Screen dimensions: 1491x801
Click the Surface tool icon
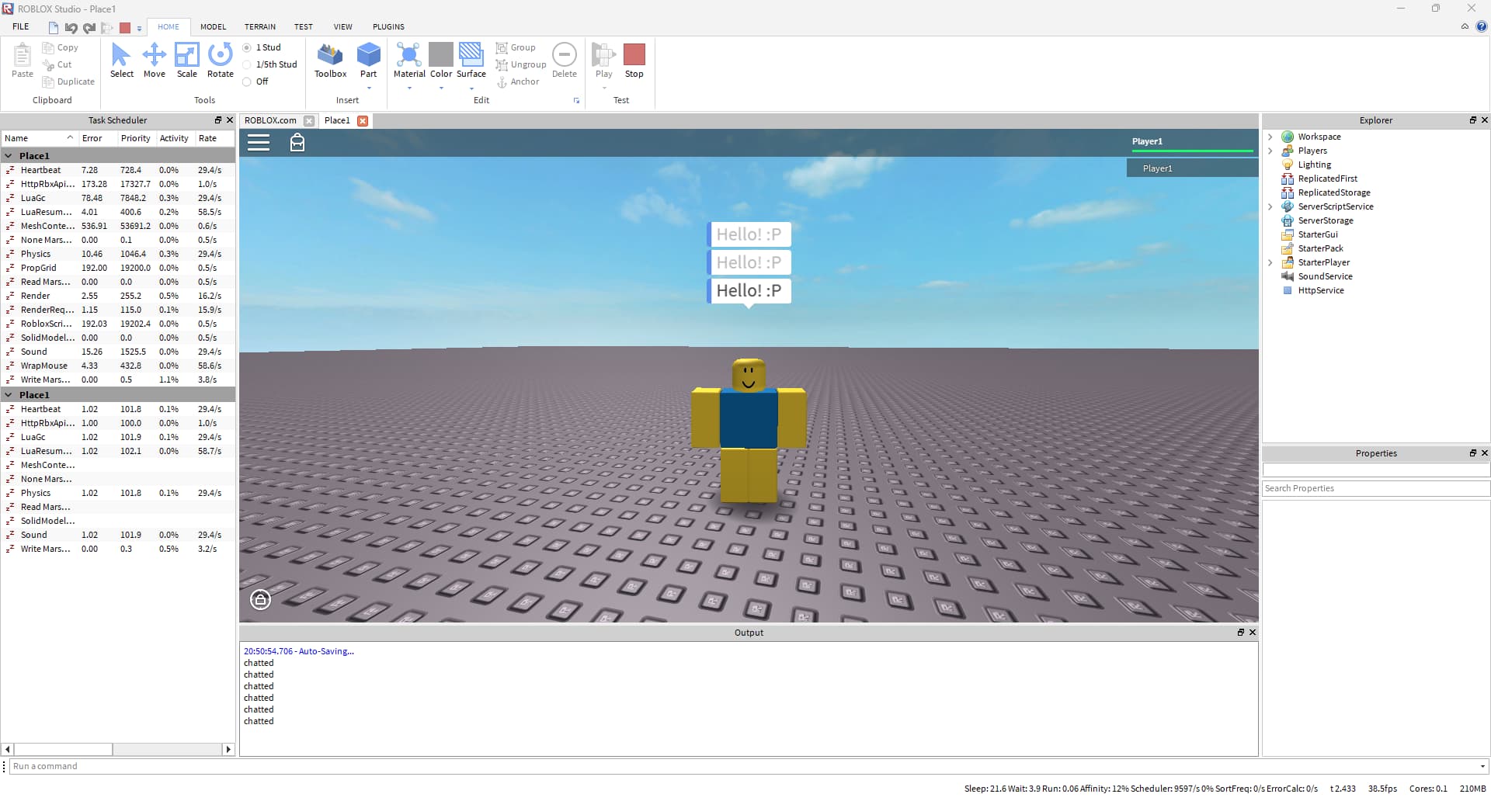471,54
